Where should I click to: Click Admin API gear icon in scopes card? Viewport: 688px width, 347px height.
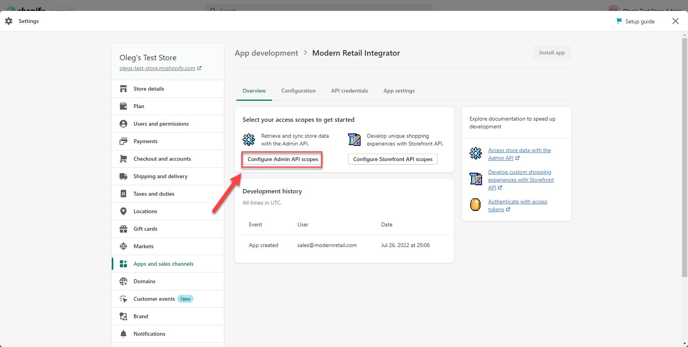[x=249, y=139]
